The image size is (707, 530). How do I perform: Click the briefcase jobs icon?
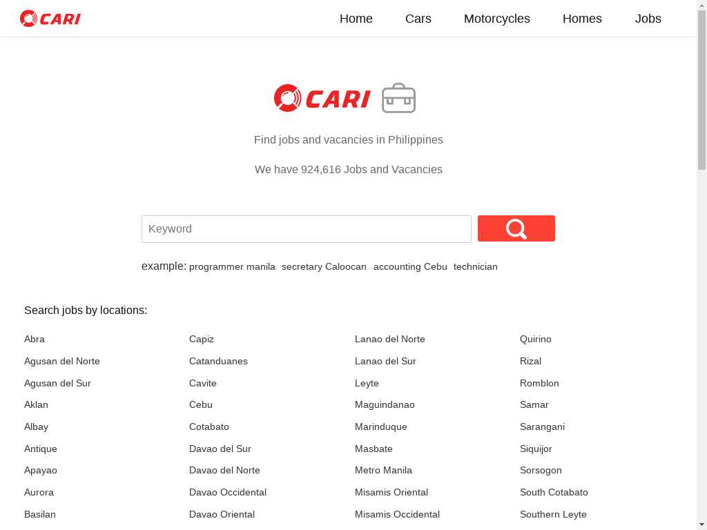tap(398, 98)
